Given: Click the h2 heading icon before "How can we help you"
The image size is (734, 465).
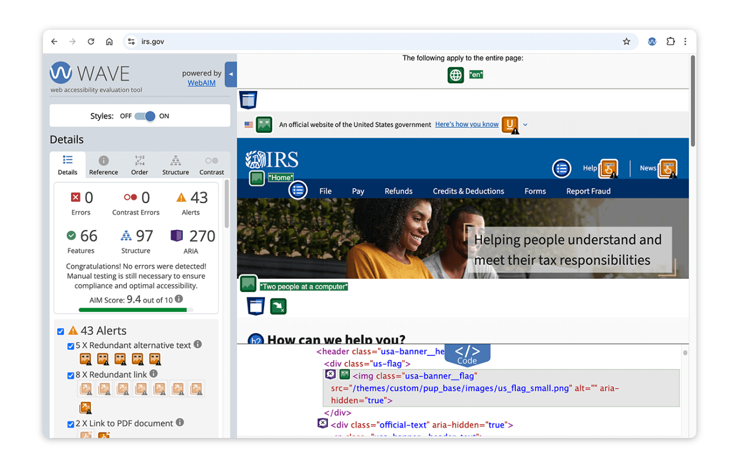Looking at the screenshot, I should click(x=256, y=339).
